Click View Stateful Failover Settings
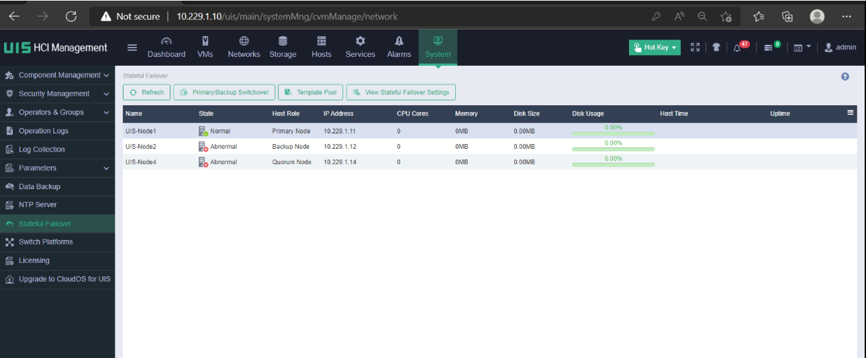Screen dimensions: 866x358 pyautogui.click(x=401, y=93)
